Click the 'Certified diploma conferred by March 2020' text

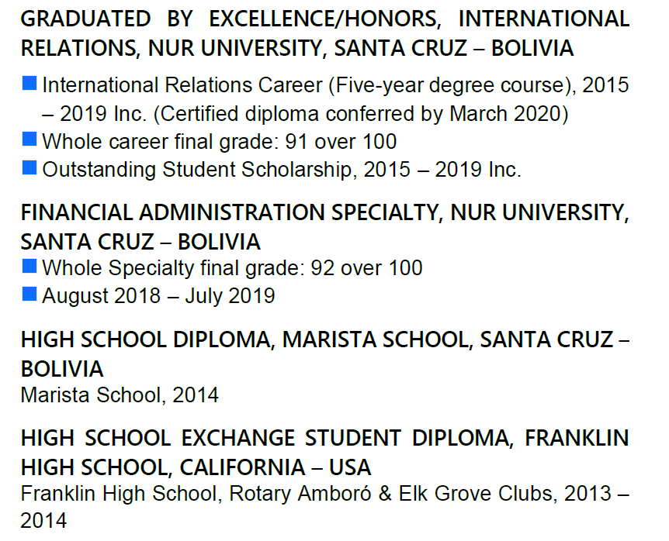361,114
